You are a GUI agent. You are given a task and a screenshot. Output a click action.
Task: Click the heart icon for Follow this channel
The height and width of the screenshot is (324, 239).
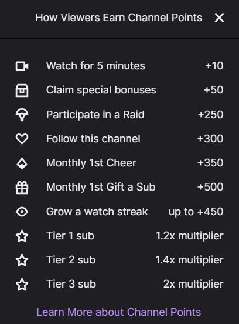tap(22, 139)
